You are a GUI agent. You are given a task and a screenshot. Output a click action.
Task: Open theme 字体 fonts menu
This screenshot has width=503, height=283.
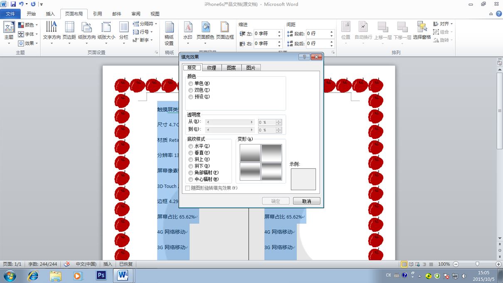pos(28,34)
